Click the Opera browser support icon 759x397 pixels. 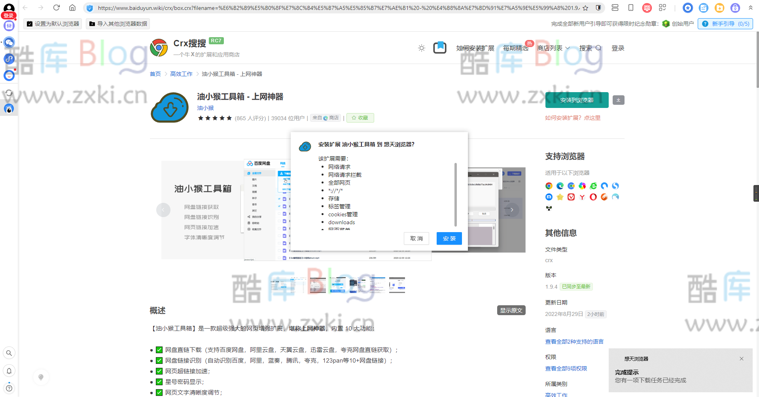[593, 197]
